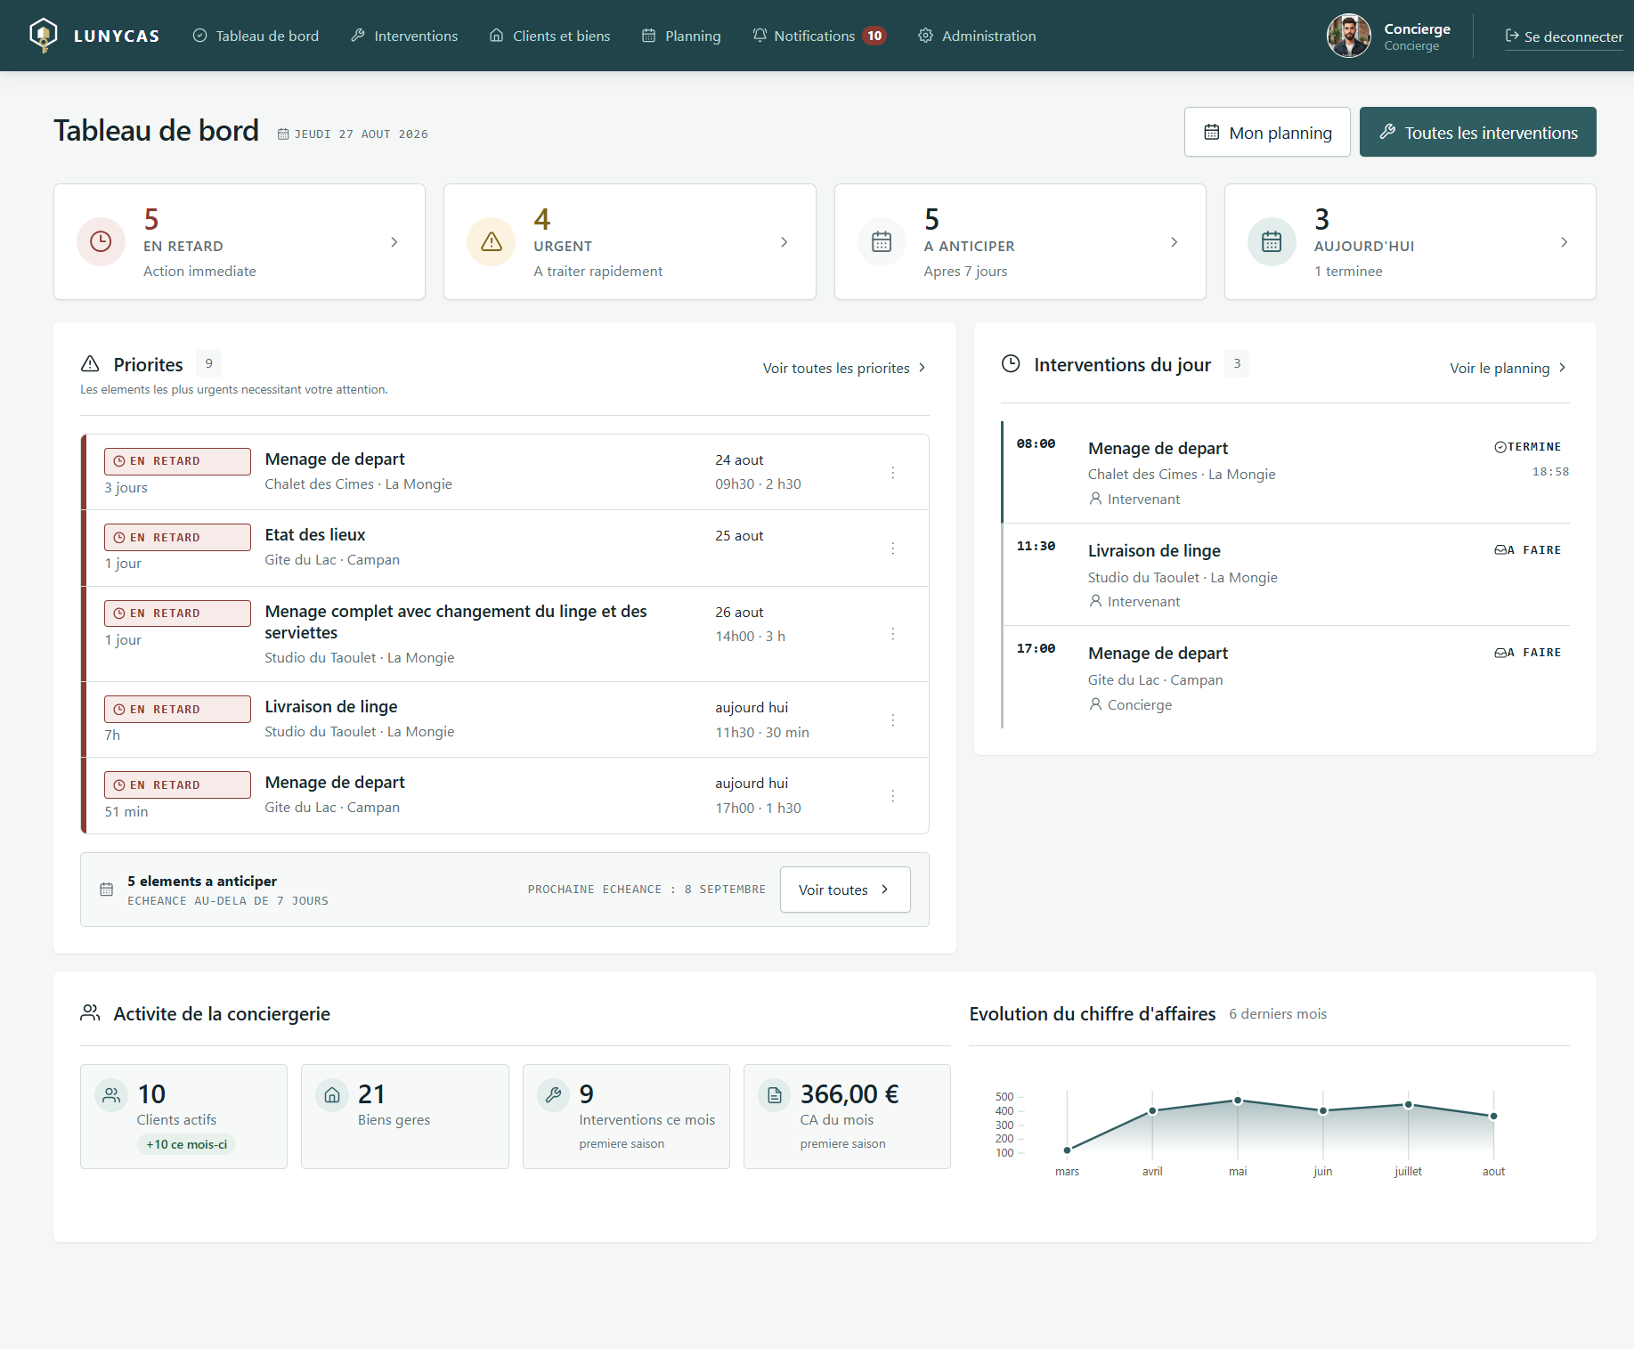The height and width of the screenshot is (1349, 1634).
Task: Open Toutes les interventions button
Action: point(1478,132)
